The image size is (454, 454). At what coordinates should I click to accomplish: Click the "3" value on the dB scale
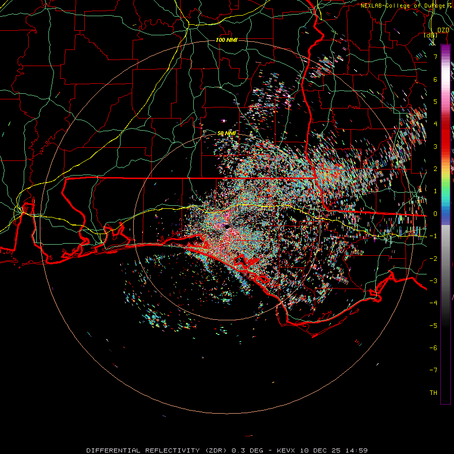click(435, 146)
